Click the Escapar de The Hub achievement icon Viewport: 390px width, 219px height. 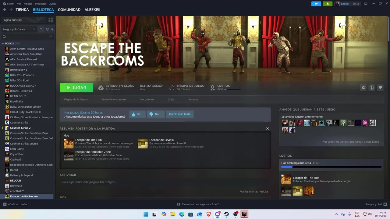click(69, 143)
